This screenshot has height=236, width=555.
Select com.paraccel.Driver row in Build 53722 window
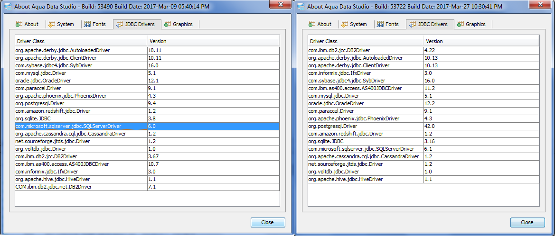click(423, 111)
